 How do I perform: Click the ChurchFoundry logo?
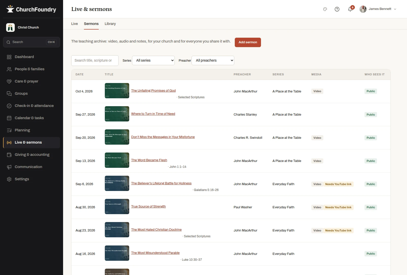31,9
